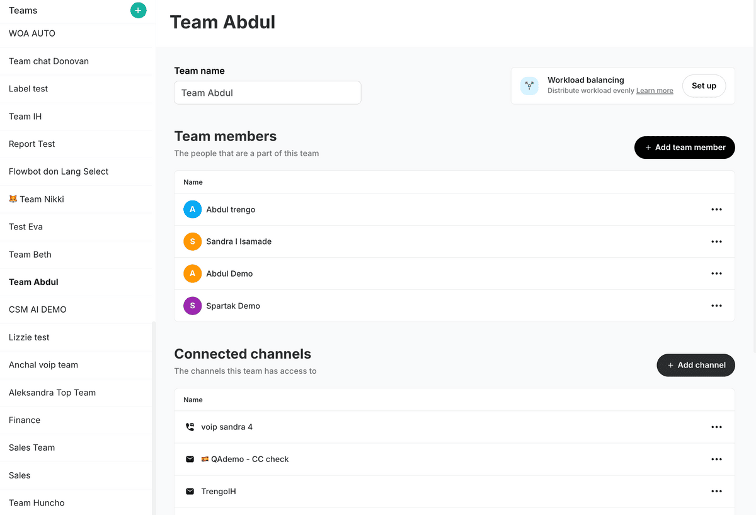Click the Add channel button

click(x=696, y=365)
